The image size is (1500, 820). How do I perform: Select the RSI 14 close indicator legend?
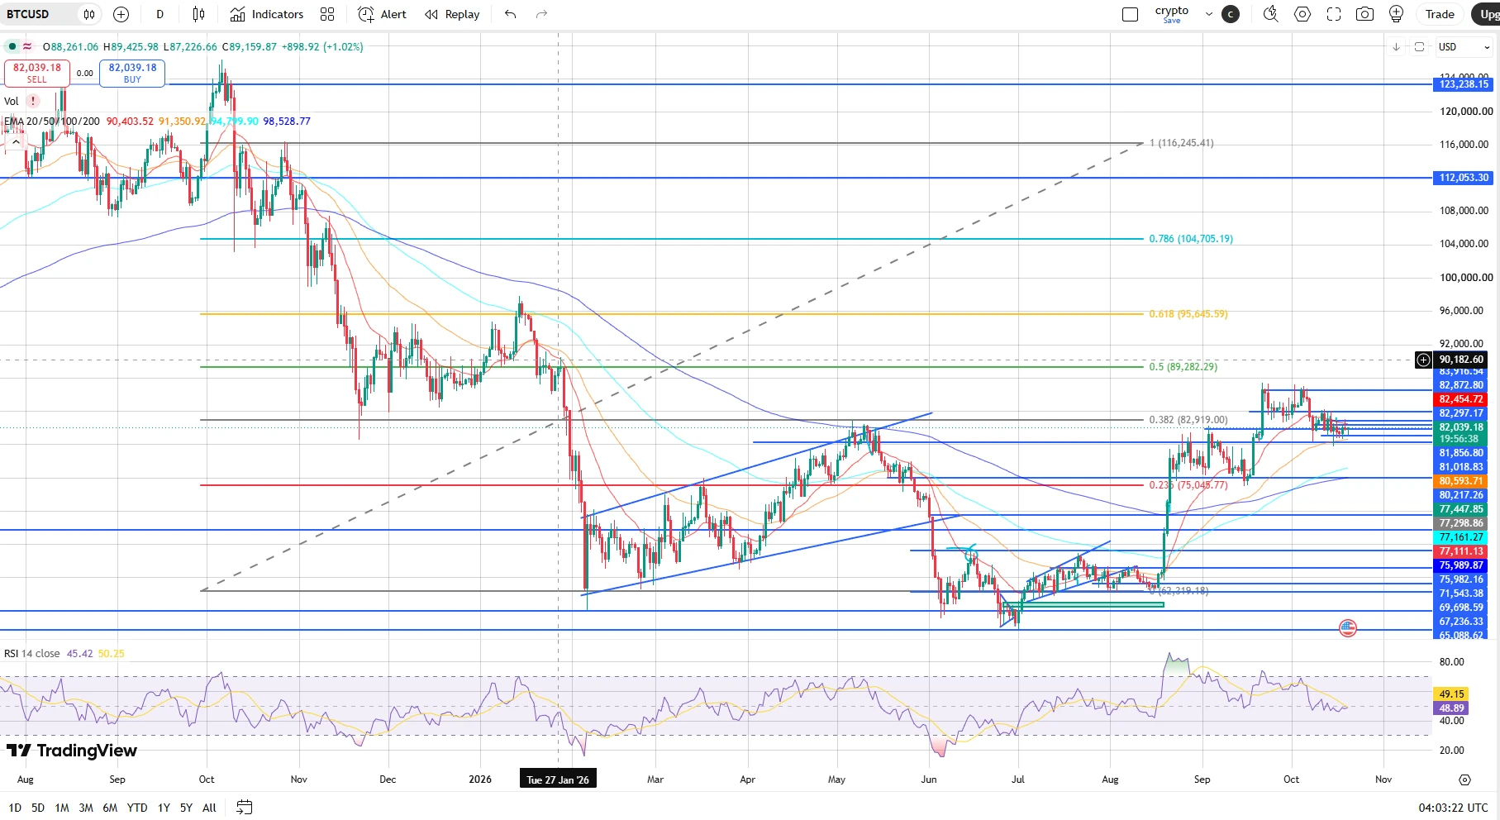pos(31,654)
